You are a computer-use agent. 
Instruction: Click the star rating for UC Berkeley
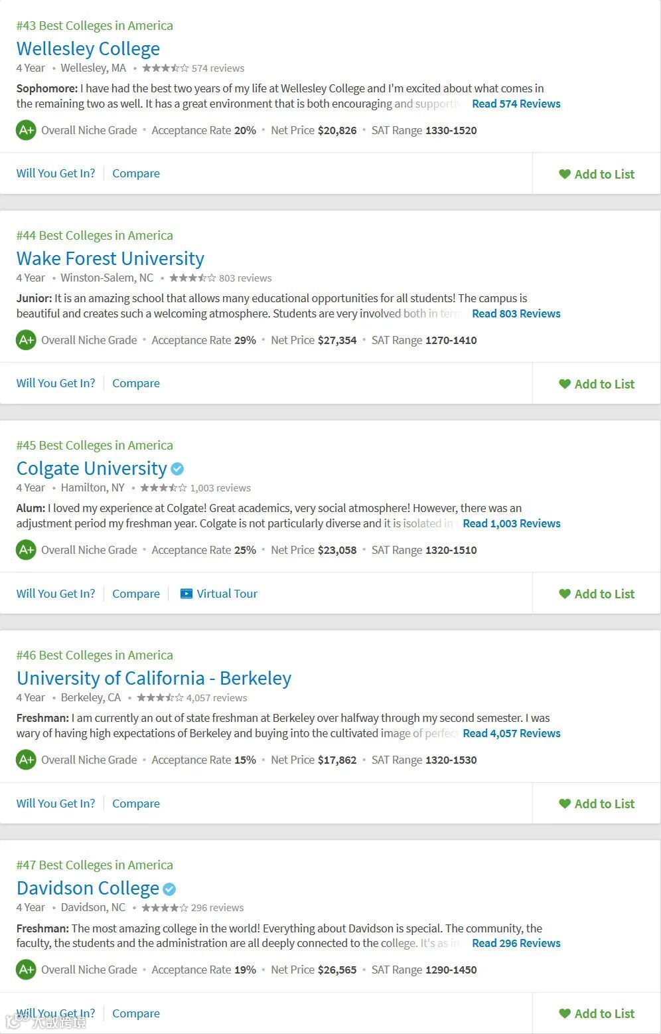160,698
